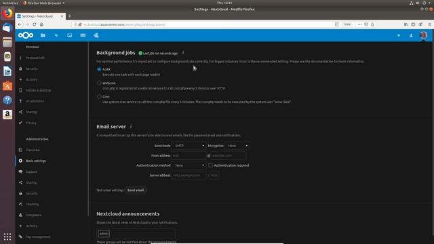Open contacts menu icon in header
This screenshot has width=434, height=244.
pos(411,35)
